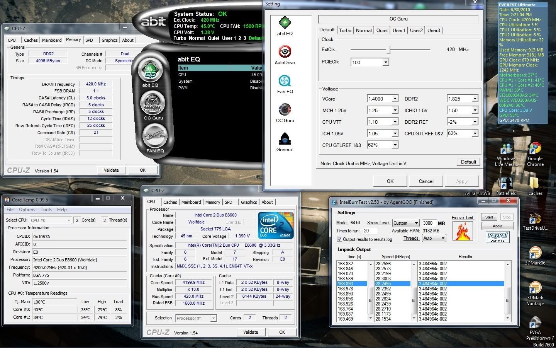This screenshot has width=556, height=348.
Task: Expand the PCIEClk dropdown
Action: click(x=385, y=62)
